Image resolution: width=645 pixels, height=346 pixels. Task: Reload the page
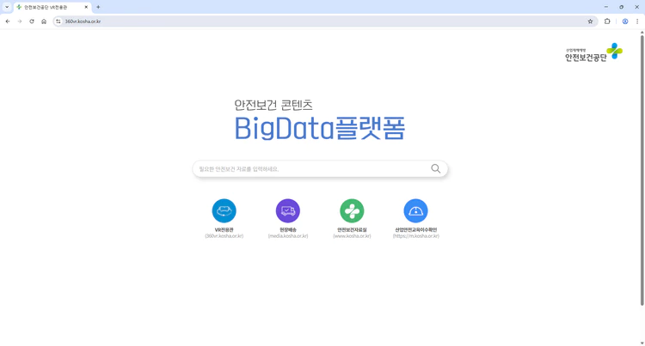click(32, 21)
